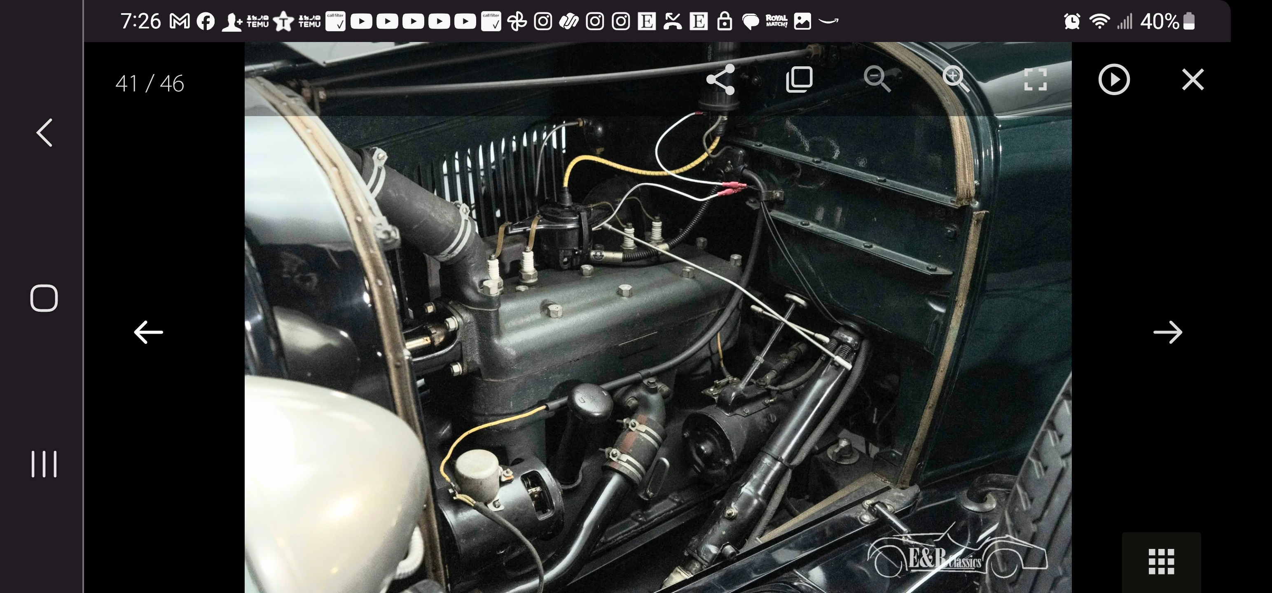
Task: Tap the battery 40% indicator
Action: (x=1167, y=21)
